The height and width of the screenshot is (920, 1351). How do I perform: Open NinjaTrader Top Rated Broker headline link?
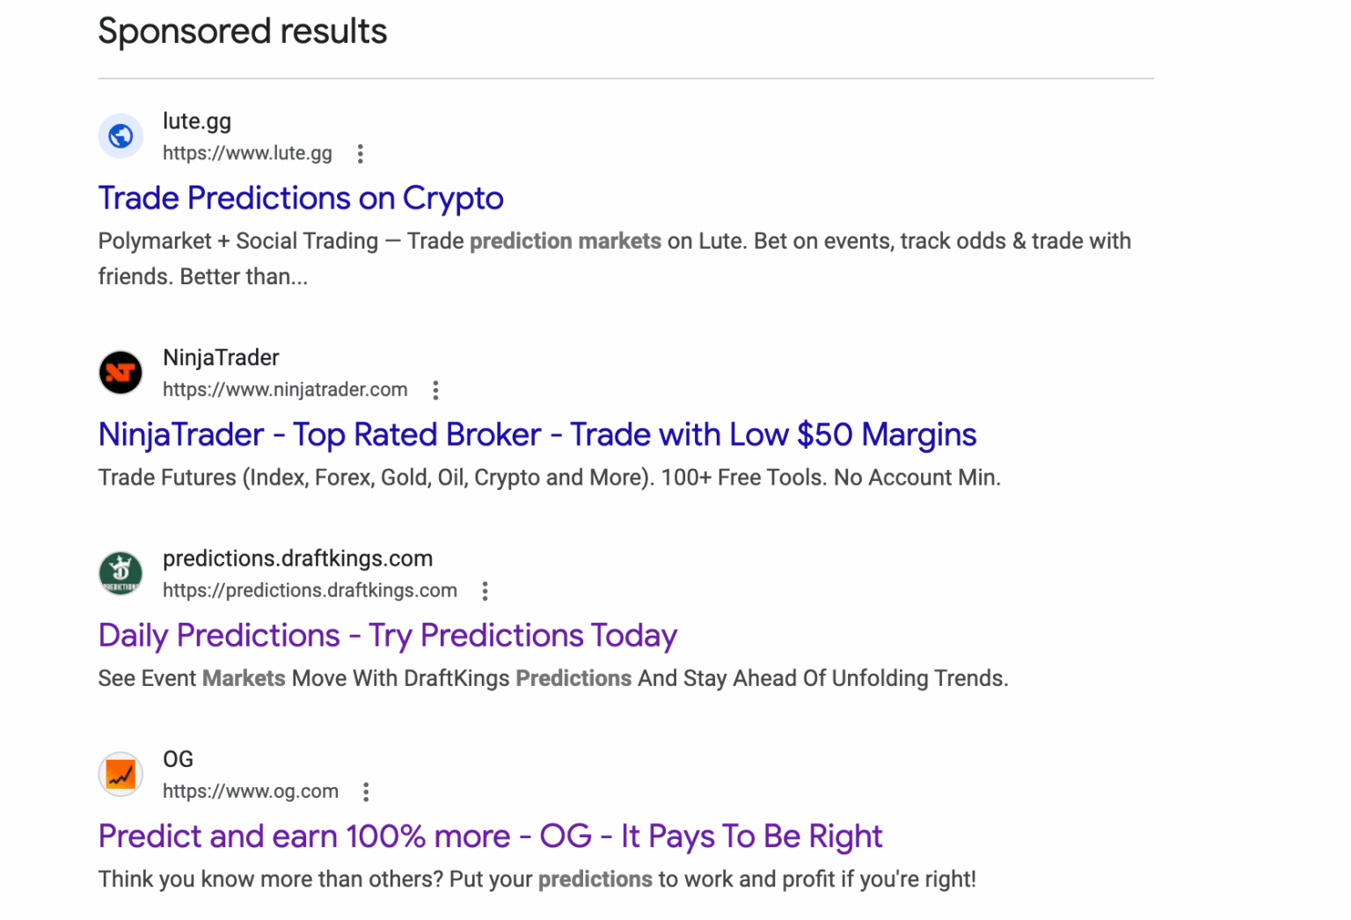pyautogui.click(x=537, y=434)
